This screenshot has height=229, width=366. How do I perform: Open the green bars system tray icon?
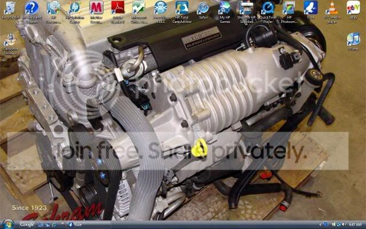(x=333, y=224)
